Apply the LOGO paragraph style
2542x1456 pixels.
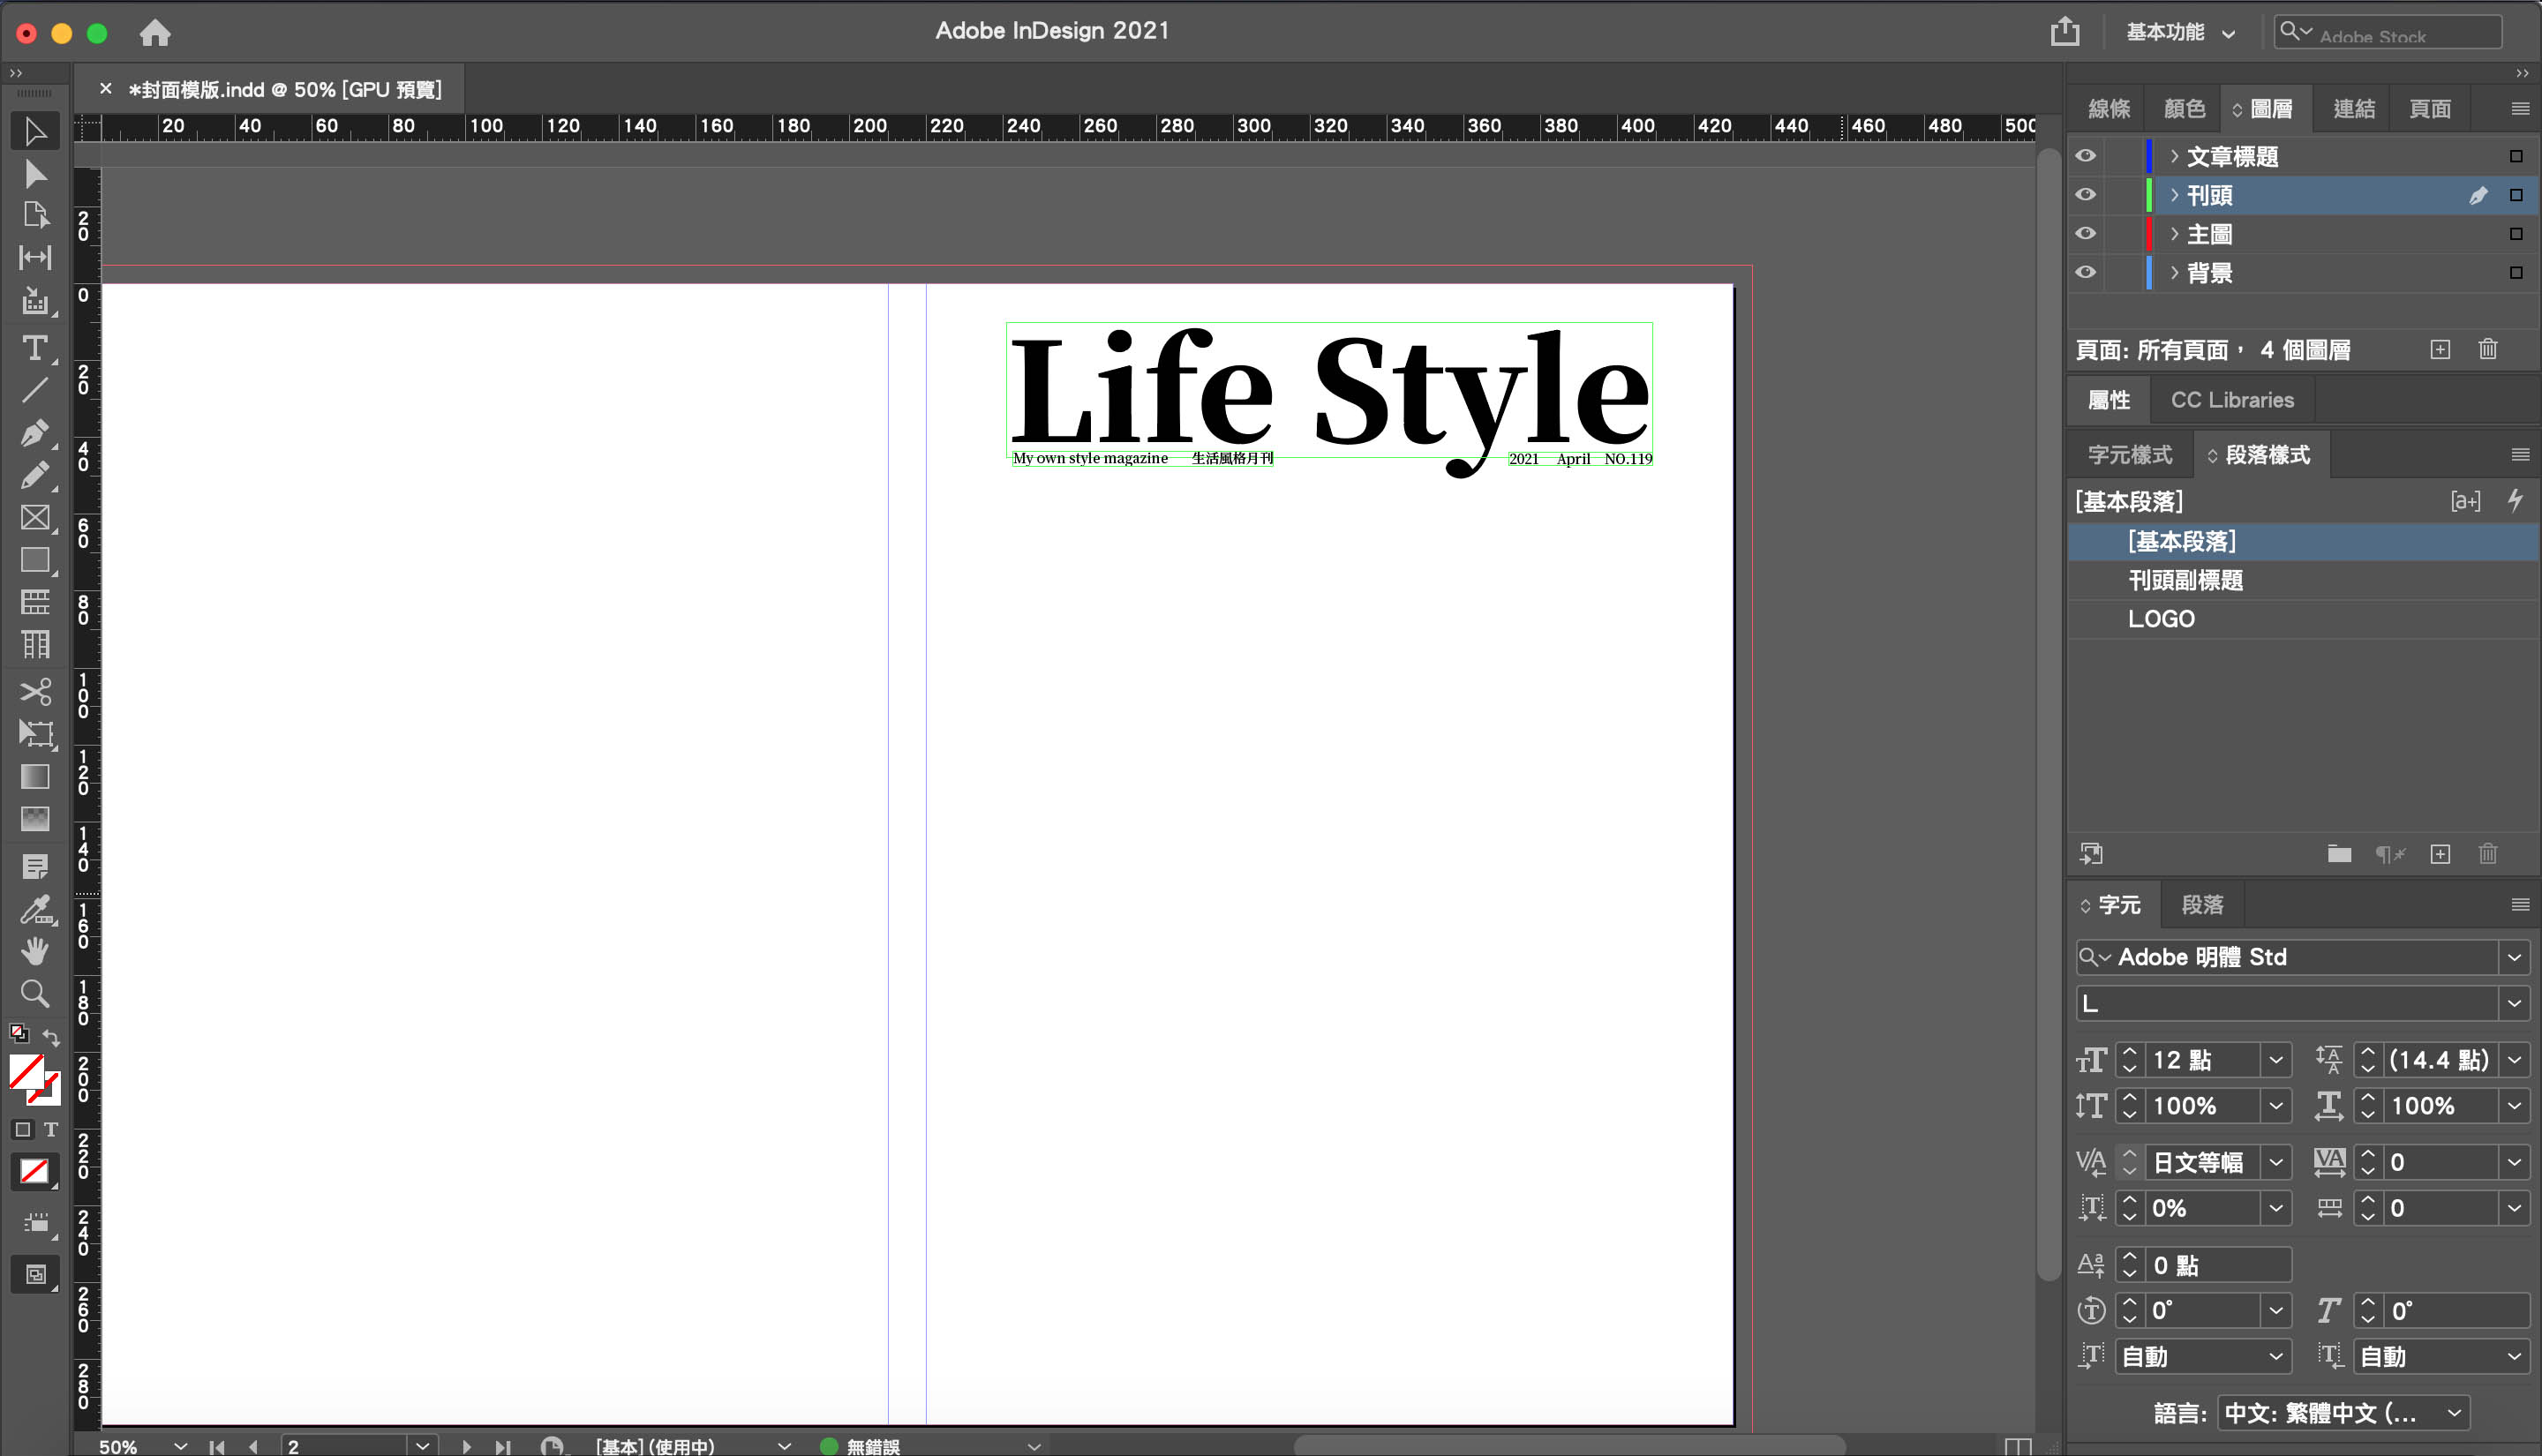pyautogui.click(x=2160, y=619)
